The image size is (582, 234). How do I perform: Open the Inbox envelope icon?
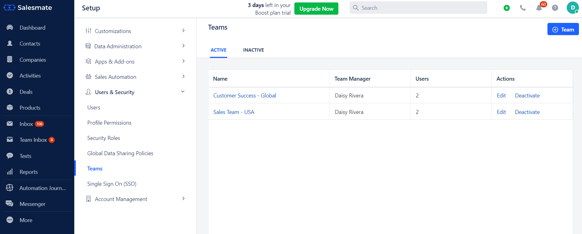point(10,124)
